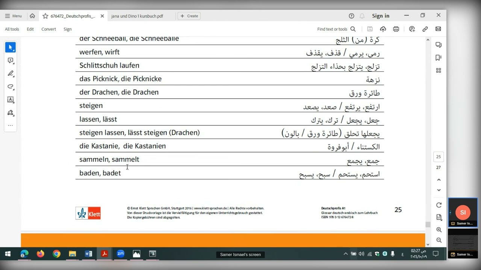Click the text 'der Drachen, die Drachen'

click(119, 92)
